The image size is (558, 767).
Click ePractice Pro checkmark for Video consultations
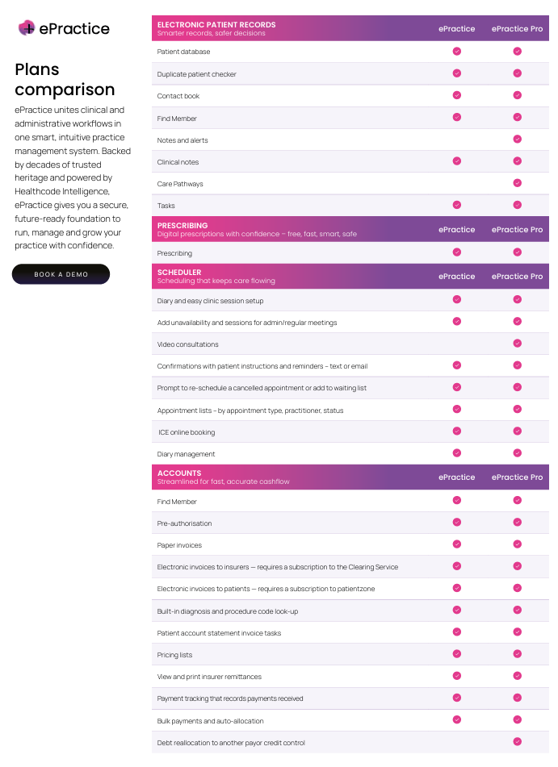tap(518, 344)
